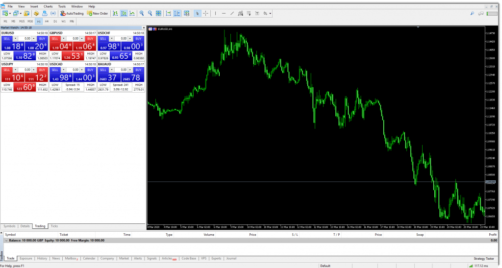Draw a trendline using the trendline tool
The width and height of the screenshot is (502, 268).
click(x=233, y=13)
